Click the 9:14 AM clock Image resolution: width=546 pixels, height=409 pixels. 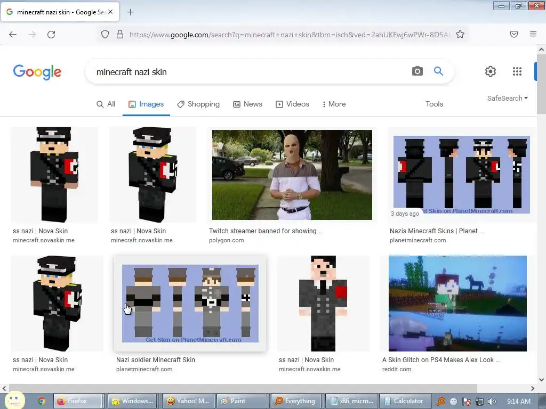[519, 402]
